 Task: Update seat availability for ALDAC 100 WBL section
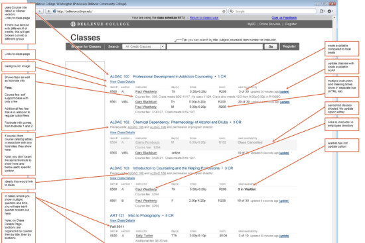285,102
